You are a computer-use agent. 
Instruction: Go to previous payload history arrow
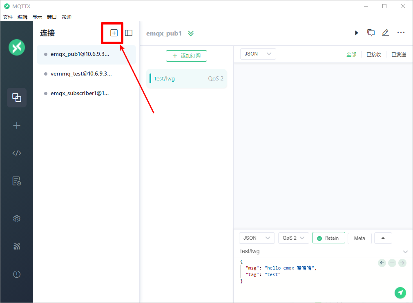pyautogui.click(x=382, y=263)
